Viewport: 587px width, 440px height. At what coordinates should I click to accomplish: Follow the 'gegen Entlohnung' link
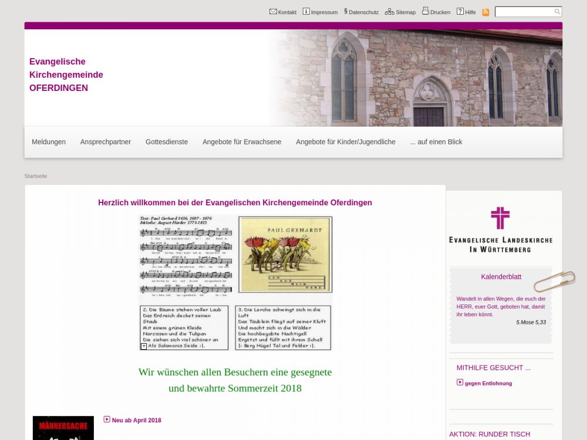(488, 384)
